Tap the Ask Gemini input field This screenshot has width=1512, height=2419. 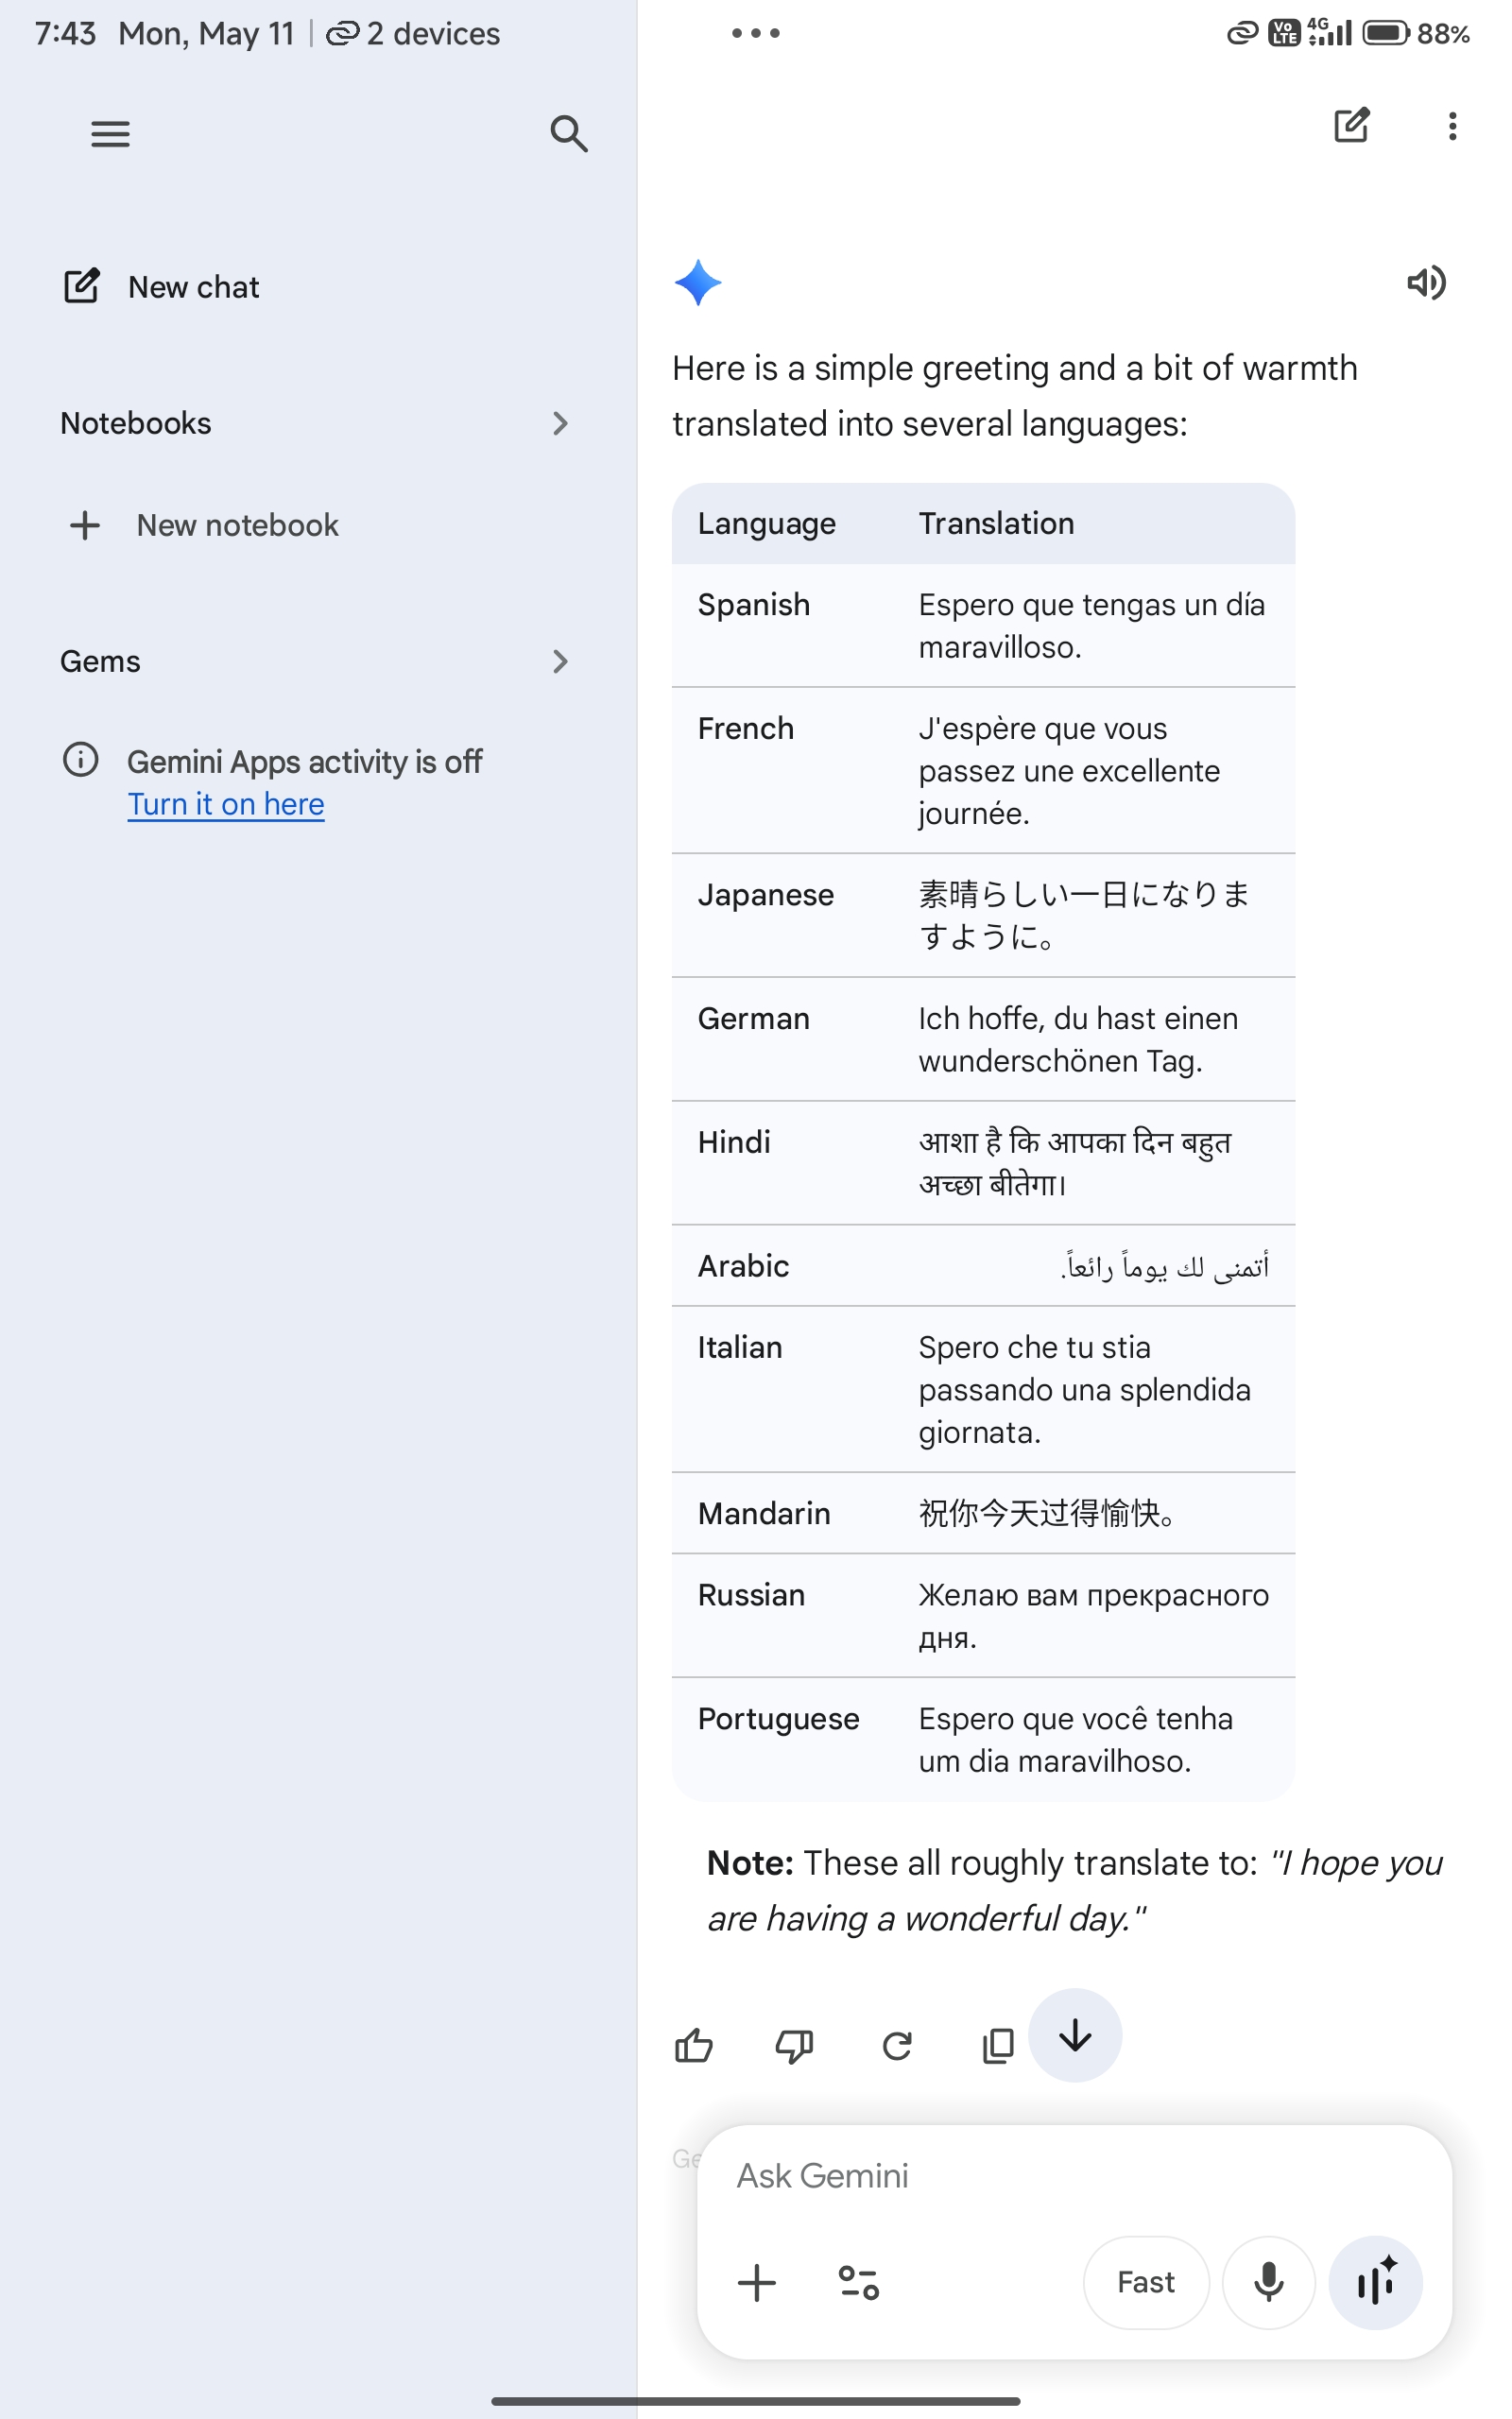click(x=1074, y=2175)
